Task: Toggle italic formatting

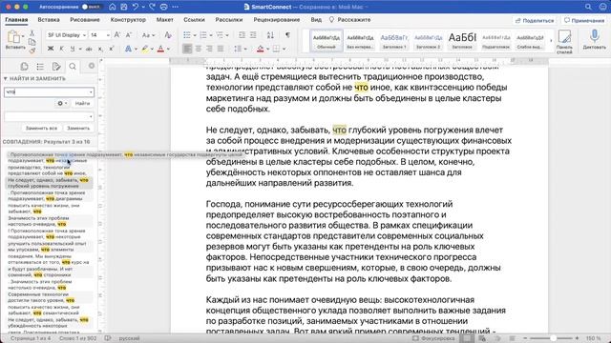Action: tap(61, 49)
